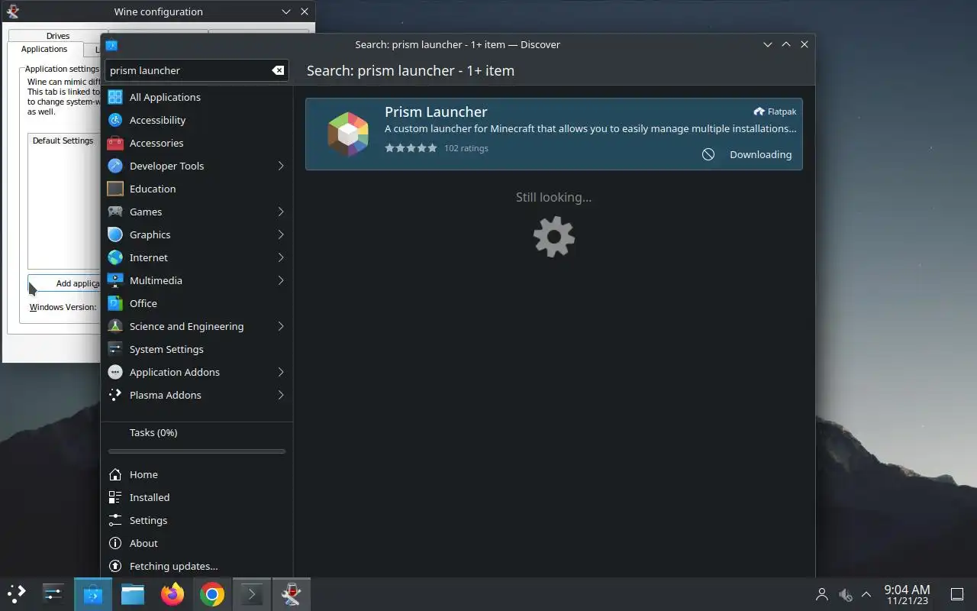This screenshot has width=977, height=611.
Task: Open Firefox from the taskbar
Action: click(x=173, y=594)
